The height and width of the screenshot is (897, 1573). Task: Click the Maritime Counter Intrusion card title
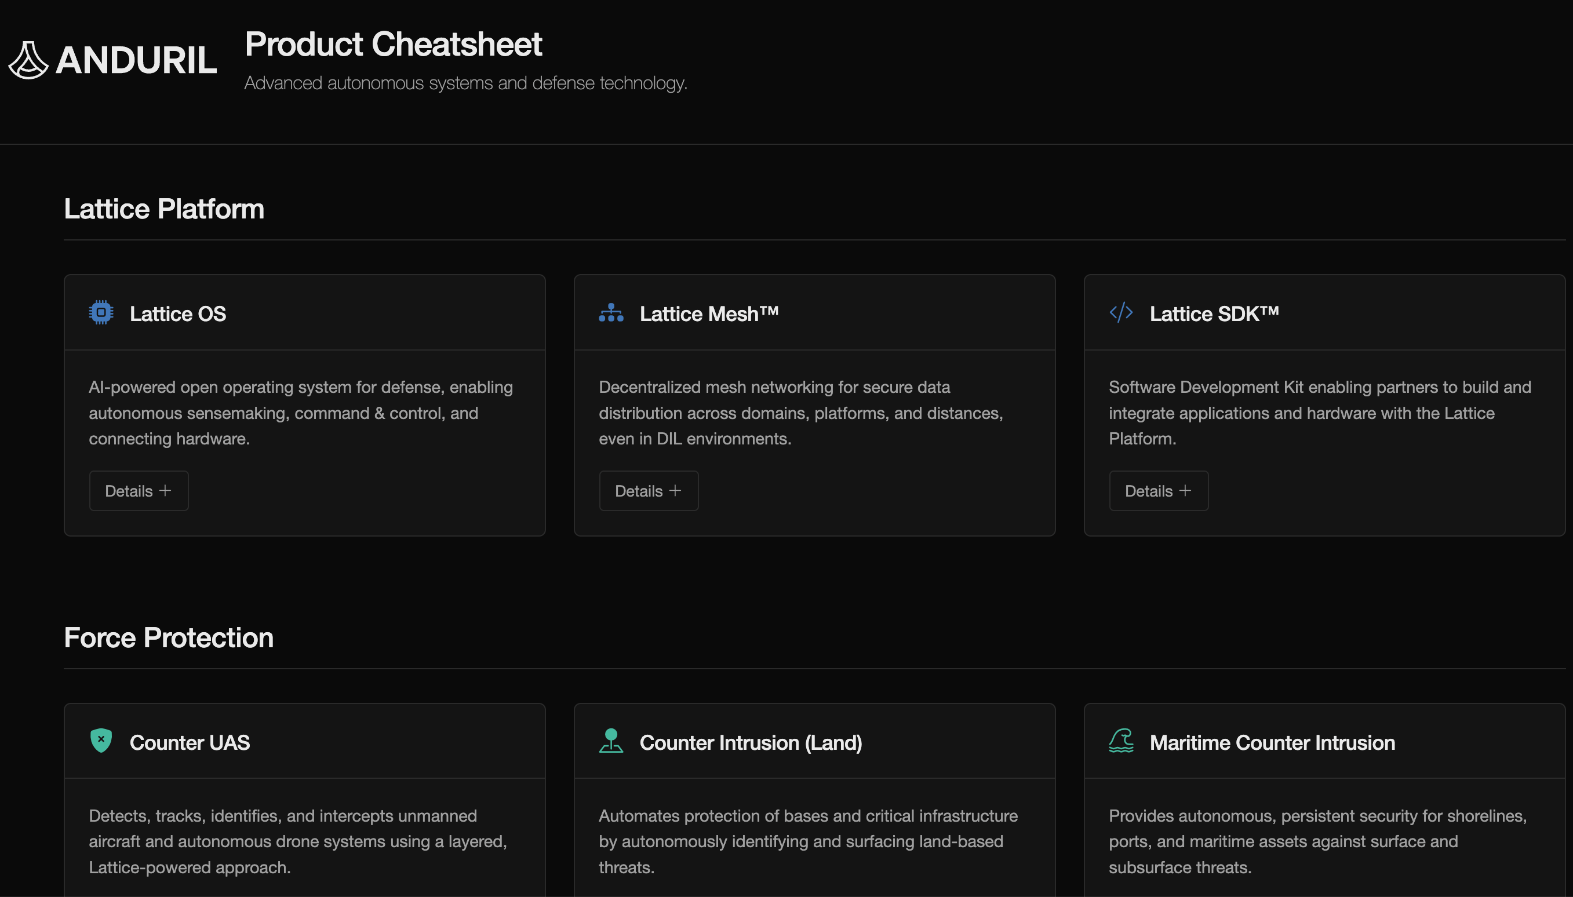[1272, 742]
